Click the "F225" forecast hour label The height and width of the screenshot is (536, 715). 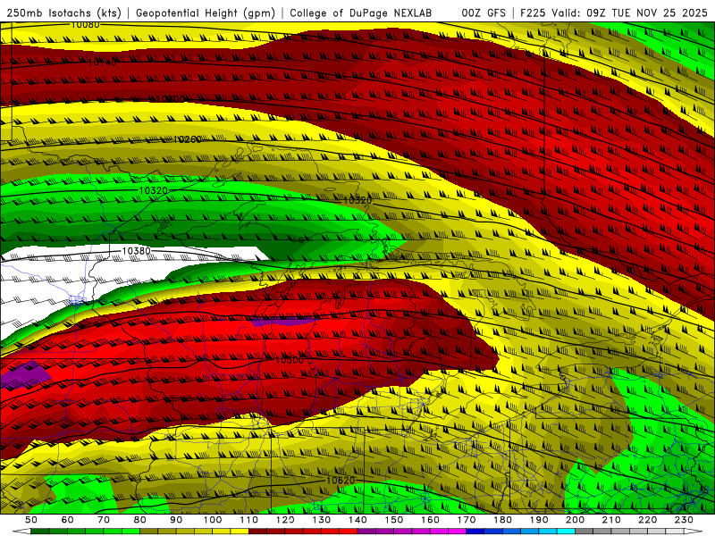(x=533, y=13)
